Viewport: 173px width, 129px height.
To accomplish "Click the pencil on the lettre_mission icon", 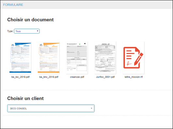I will tap(138, 59).
